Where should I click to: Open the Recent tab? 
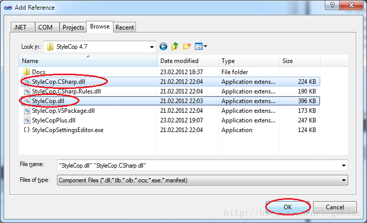(125, 27)
